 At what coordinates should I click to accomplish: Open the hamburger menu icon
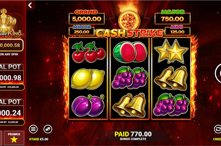[x=33, y=129]
